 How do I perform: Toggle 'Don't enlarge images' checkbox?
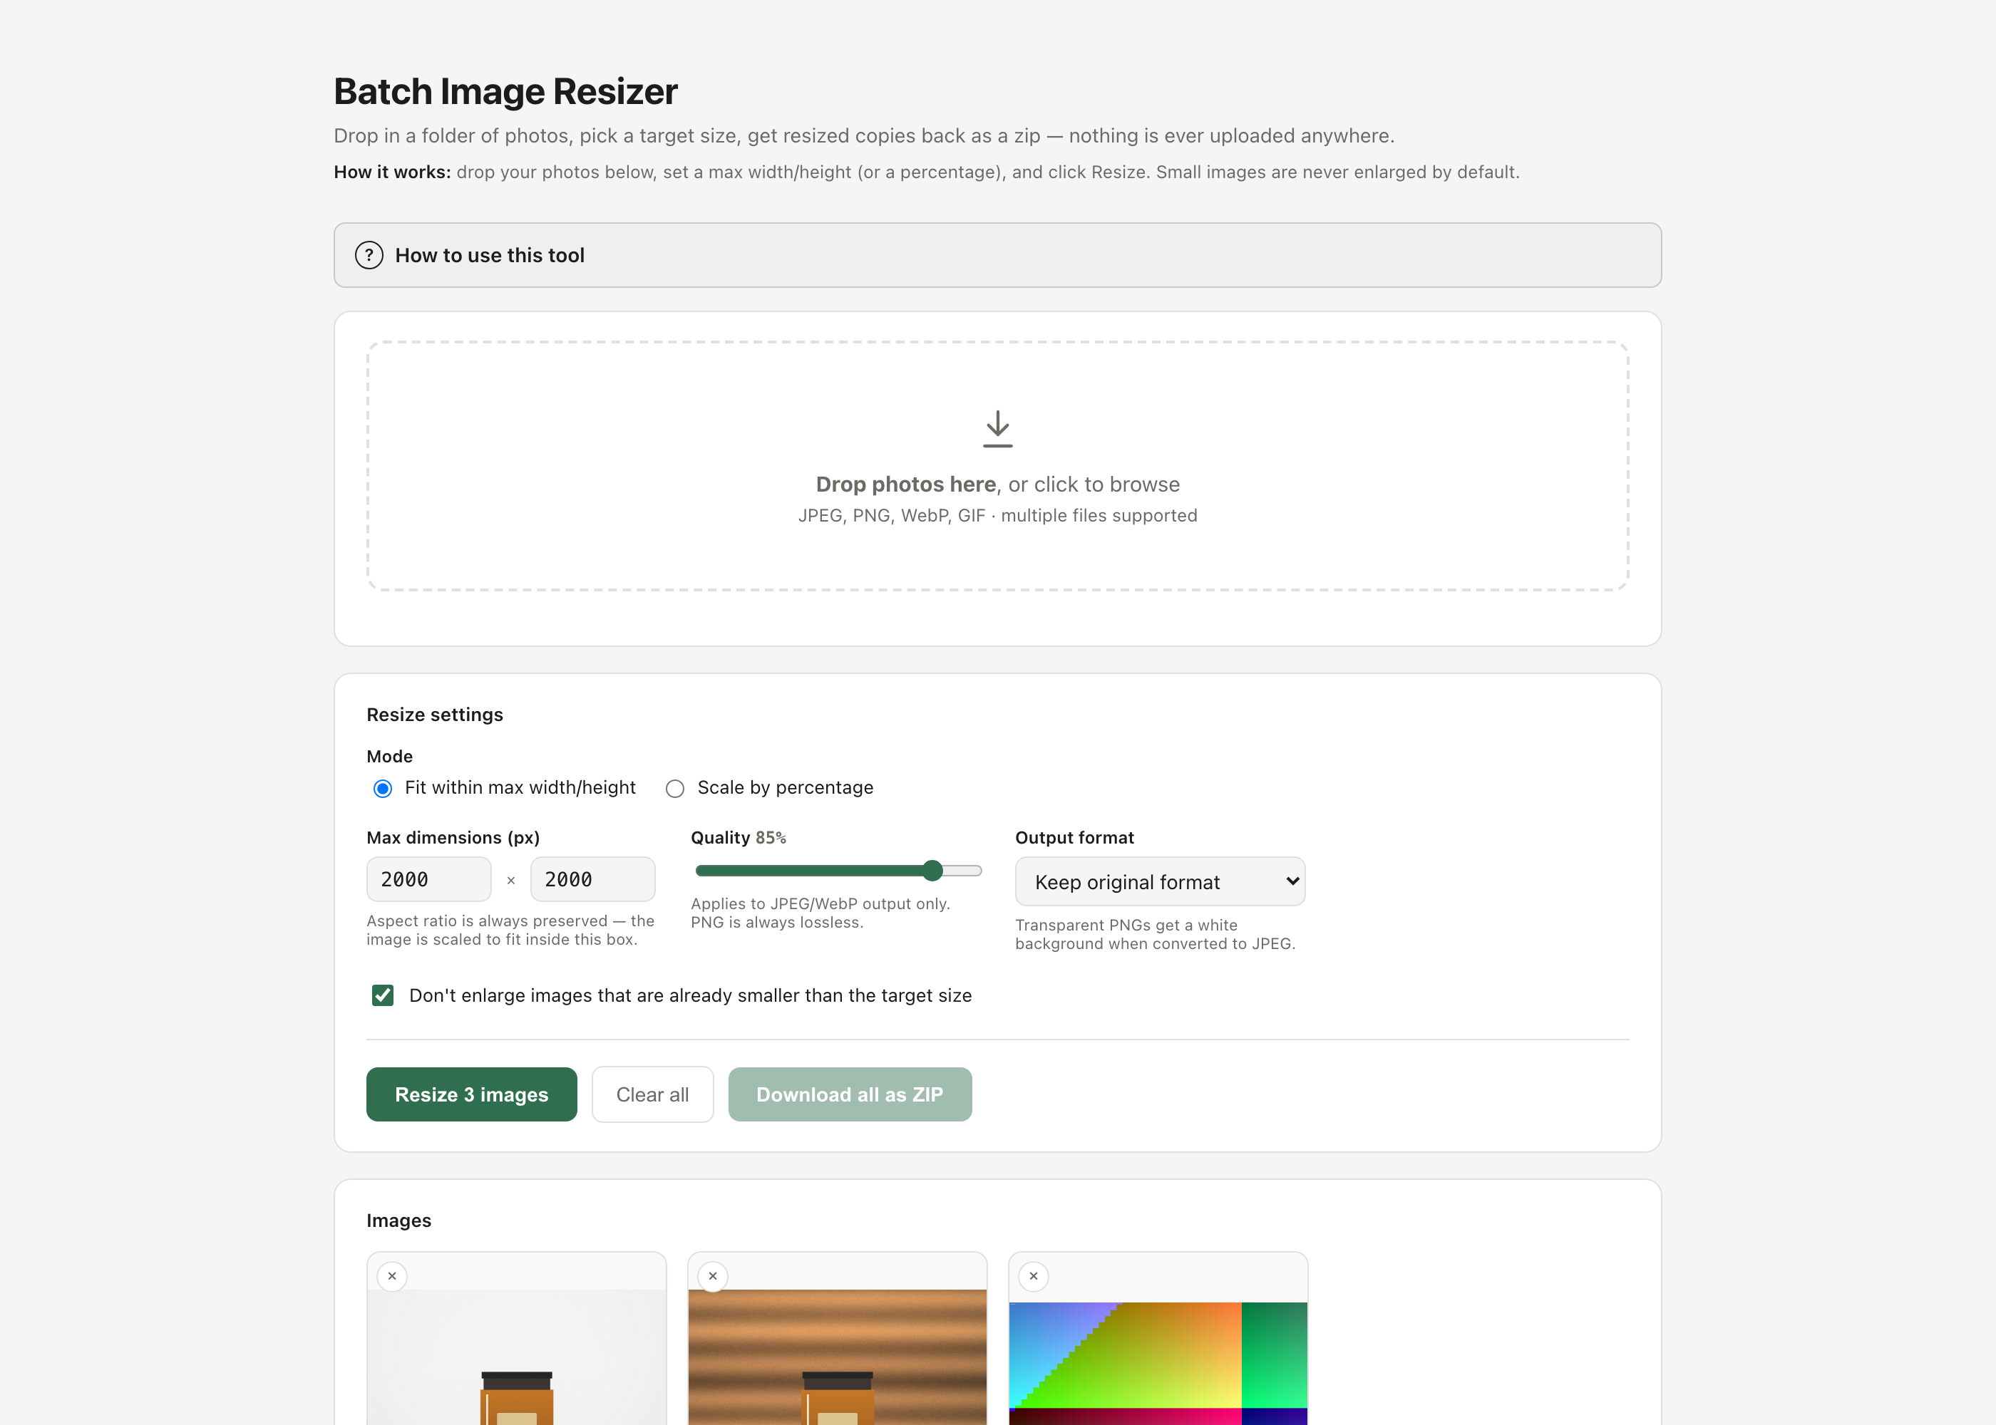(x=383, y=995)
